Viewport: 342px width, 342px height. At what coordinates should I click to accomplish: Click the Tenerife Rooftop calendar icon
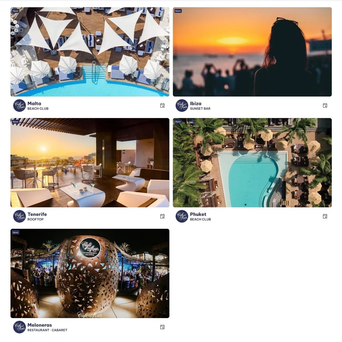[x=162, y=216]
